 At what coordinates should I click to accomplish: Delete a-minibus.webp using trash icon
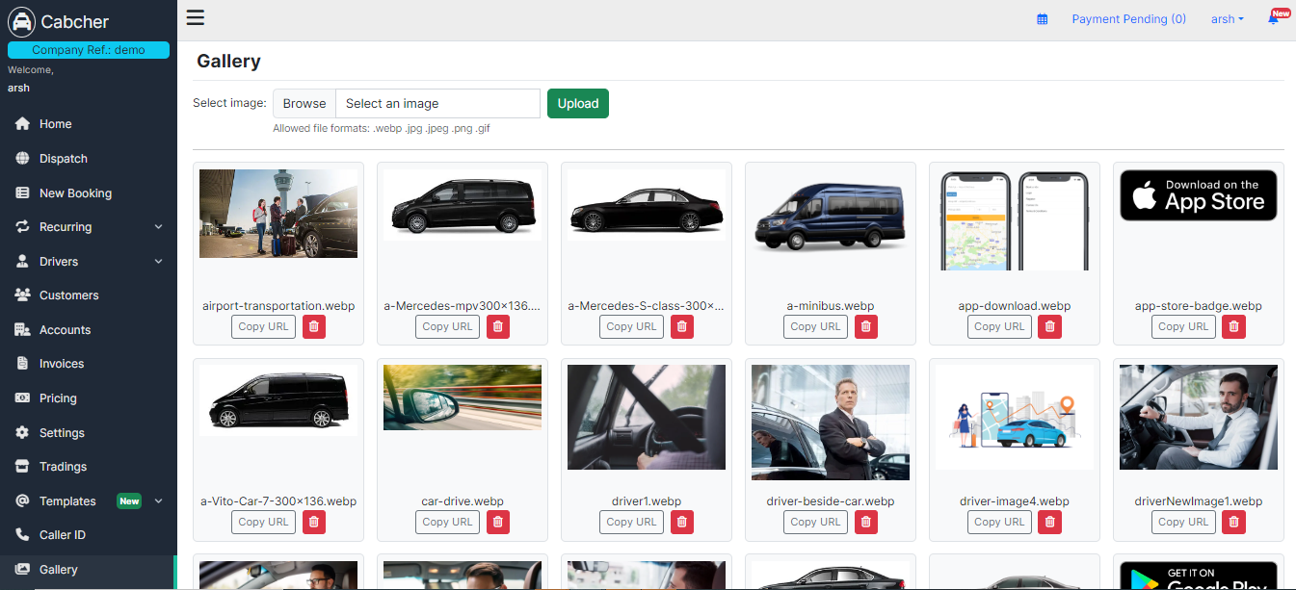pos(866,327)
